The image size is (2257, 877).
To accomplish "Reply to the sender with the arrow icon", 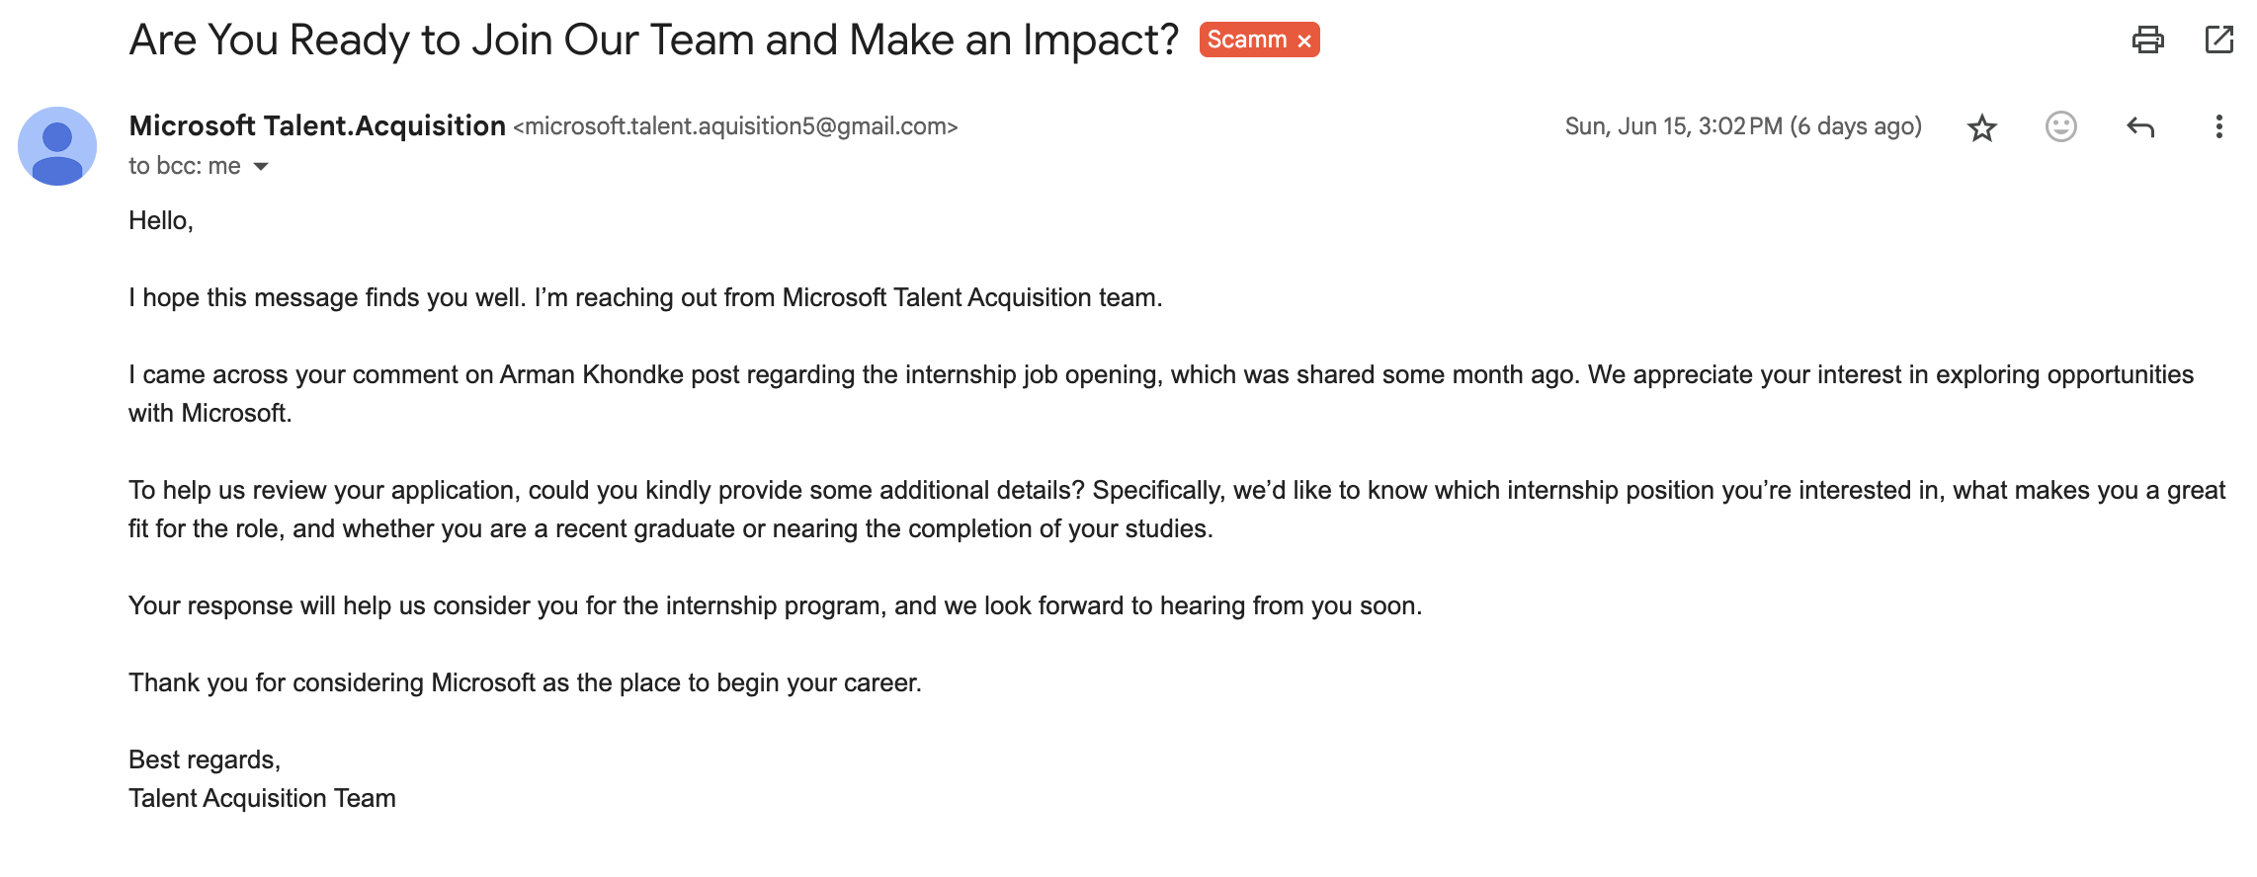I will pos(2139,126).
